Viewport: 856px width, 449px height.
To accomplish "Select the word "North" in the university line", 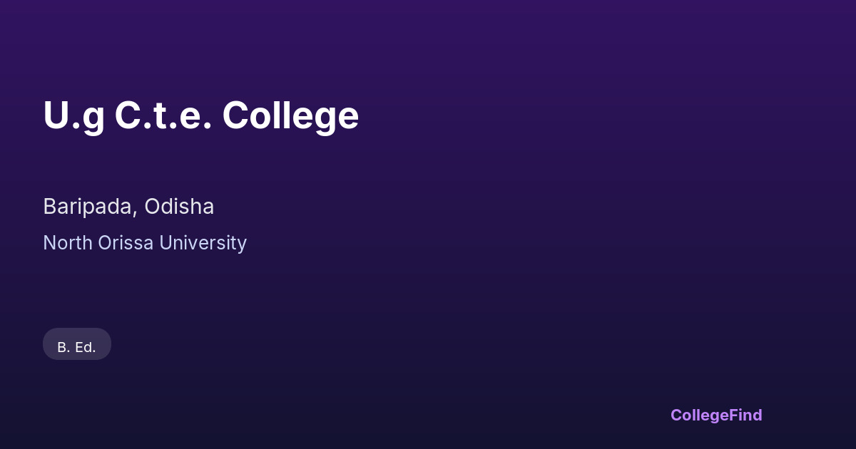I will point(68,243).
